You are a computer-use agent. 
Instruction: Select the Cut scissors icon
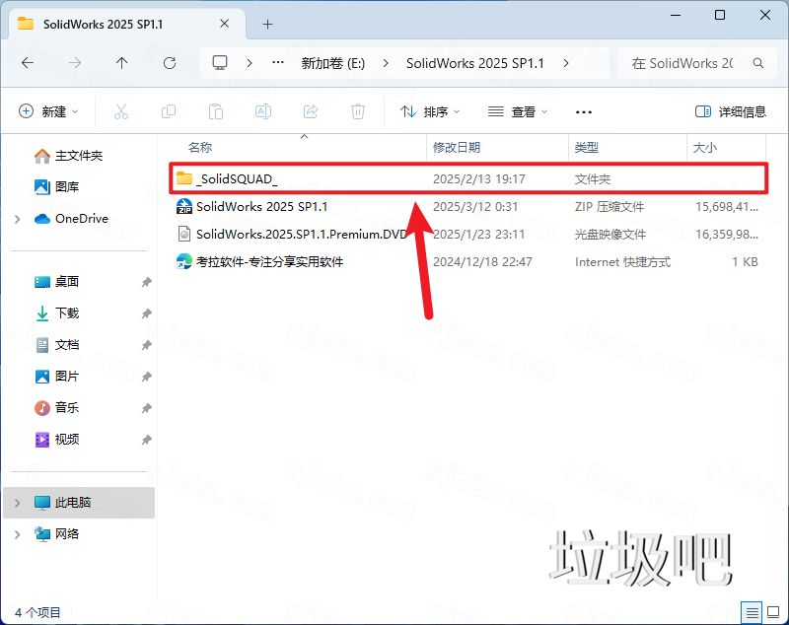[x=120, y=110]
